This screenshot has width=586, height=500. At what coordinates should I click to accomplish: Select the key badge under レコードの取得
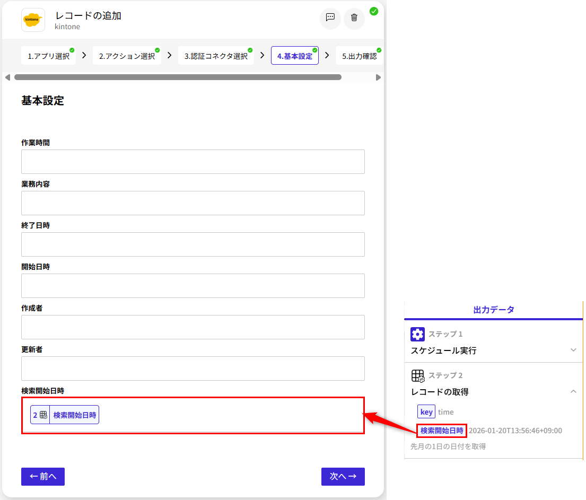pos(426,411)
